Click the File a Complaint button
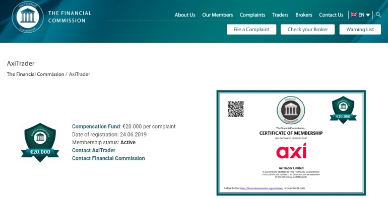The height and width of the screenshot is (199, 388). tap(251, 29)
